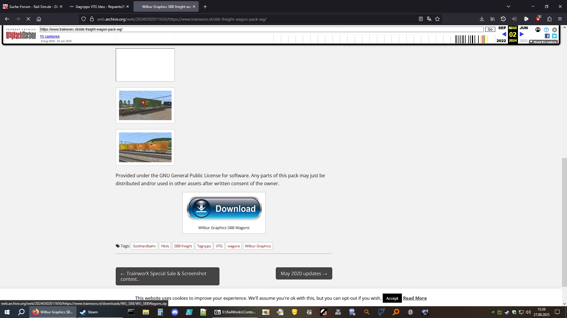Open the list all tabs chevron
Image resolution: width=567 pixels, height=318 pixels.
pyautogui.click(x=509, y=6)
